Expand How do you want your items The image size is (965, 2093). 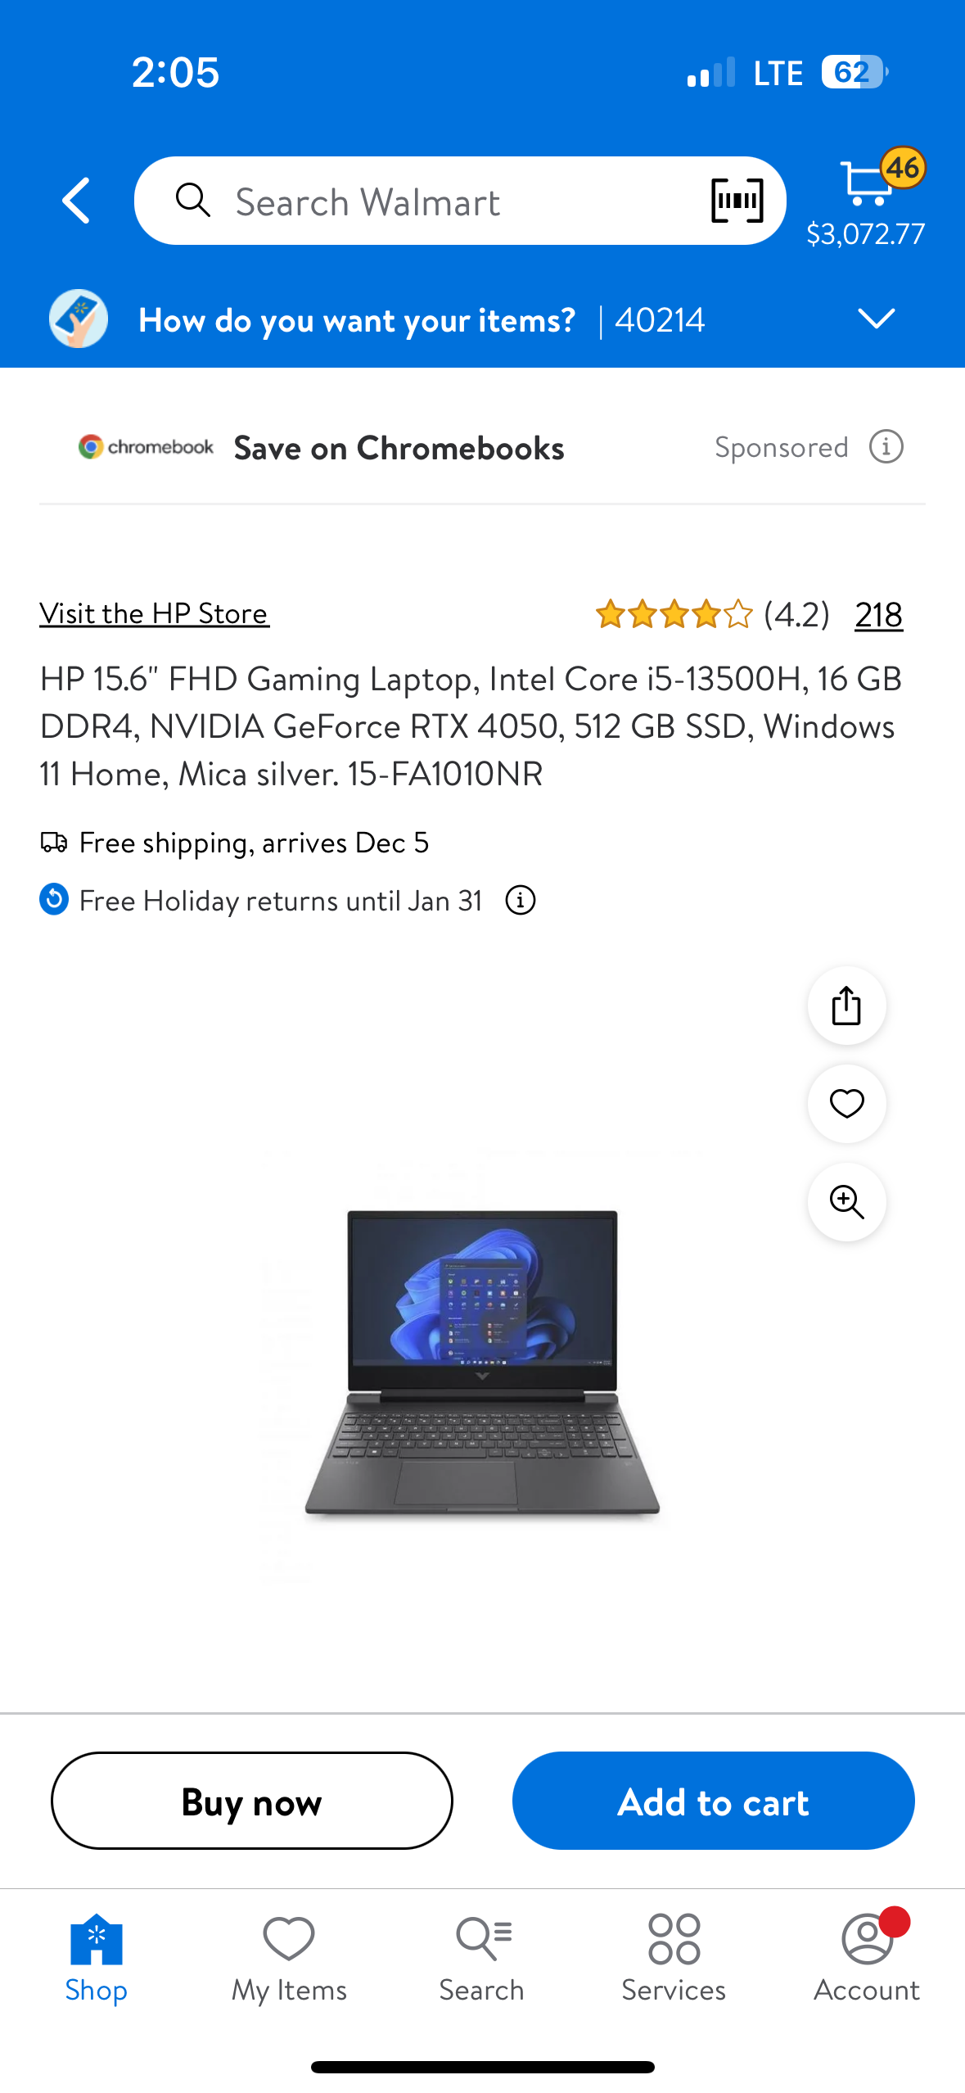pyautogui.click(x=357, y=320)
